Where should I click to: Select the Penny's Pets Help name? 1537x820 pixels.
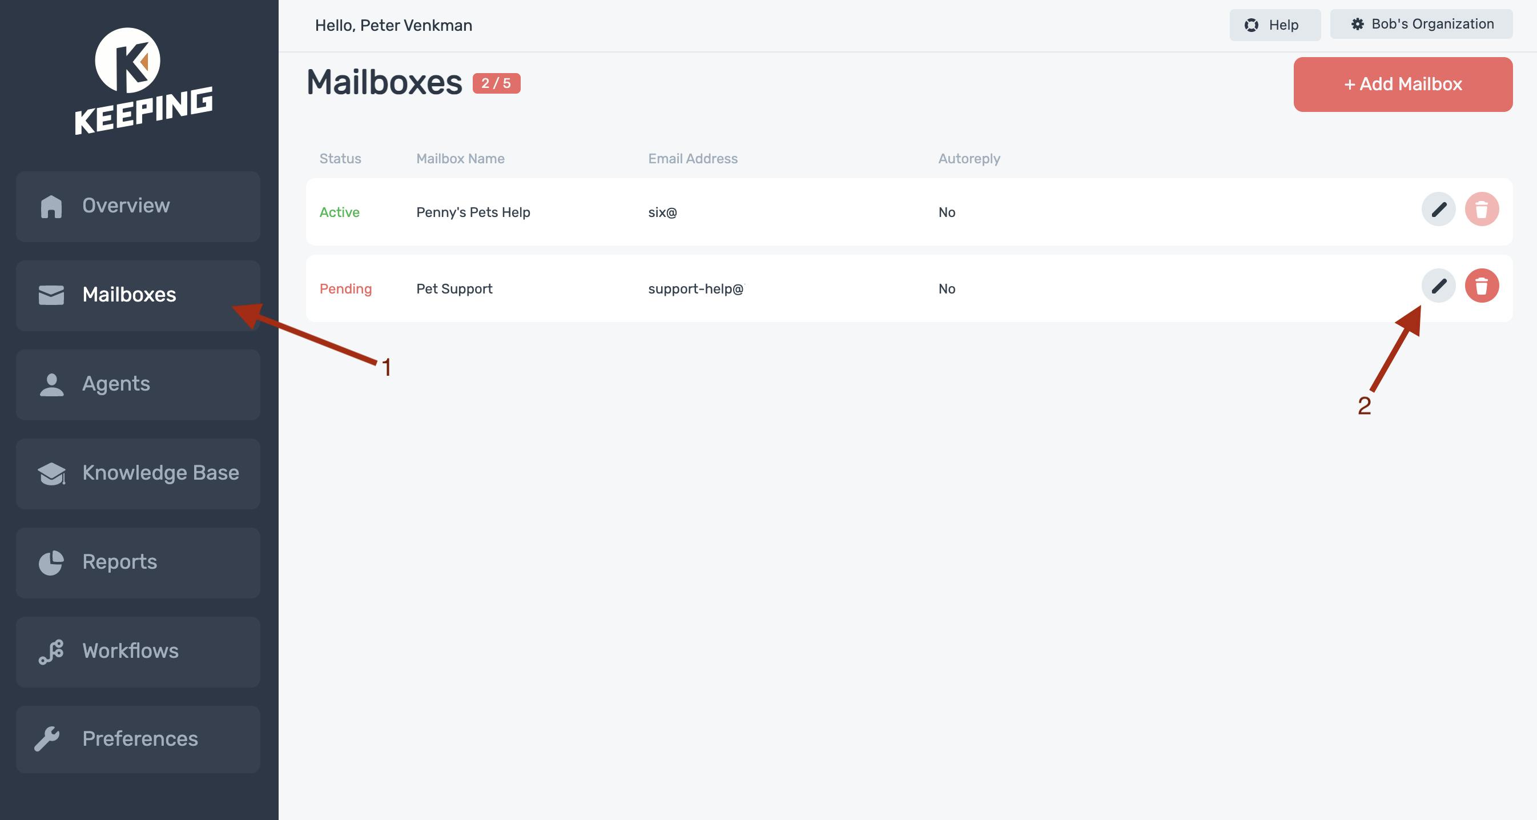[473, 212]
